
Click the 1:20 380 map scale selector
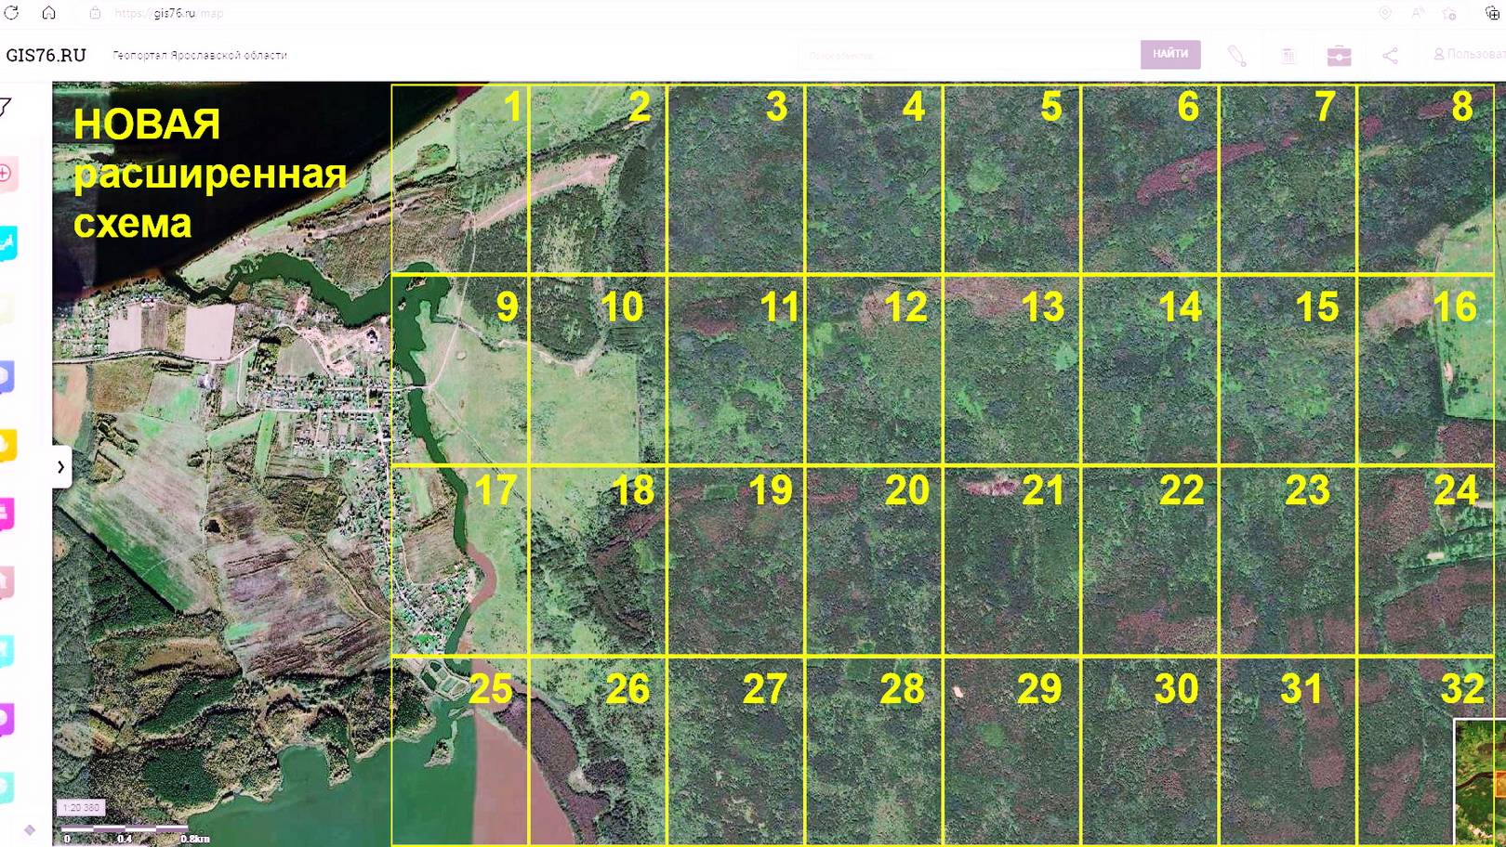[81, 808]
